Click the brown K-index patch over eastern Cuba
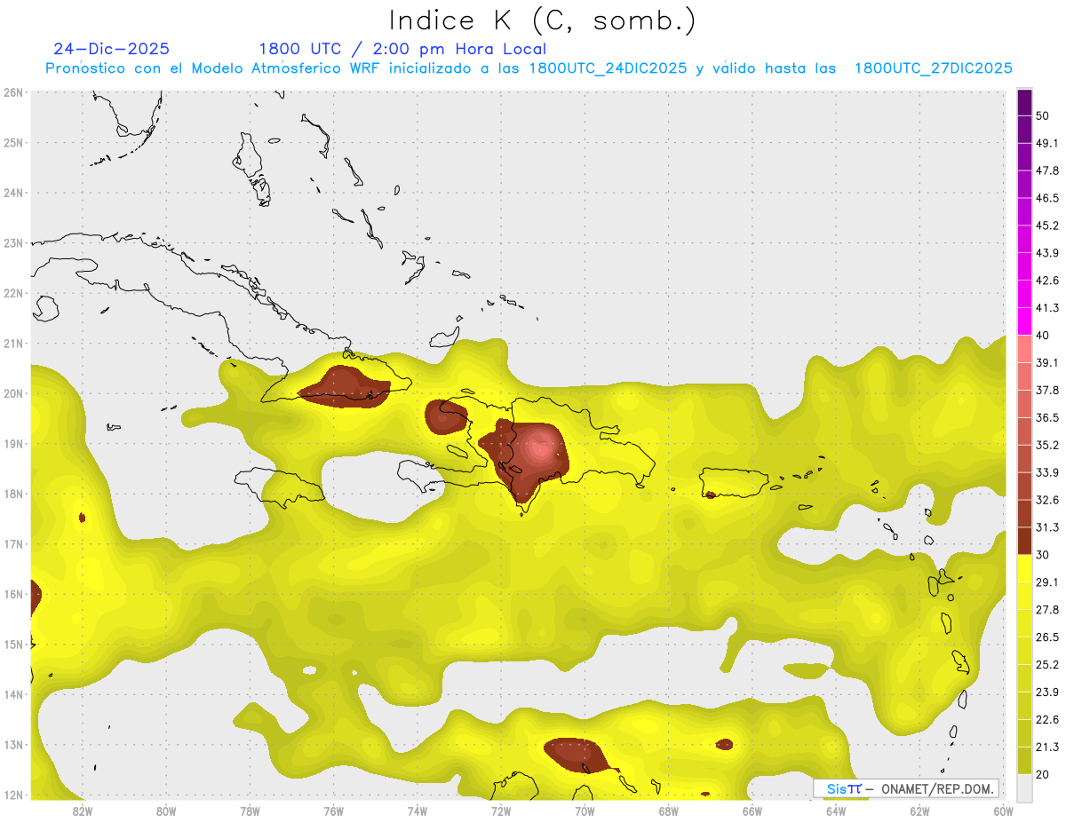This screenshot has height=823, width=1066. click(x=344, y=387)
